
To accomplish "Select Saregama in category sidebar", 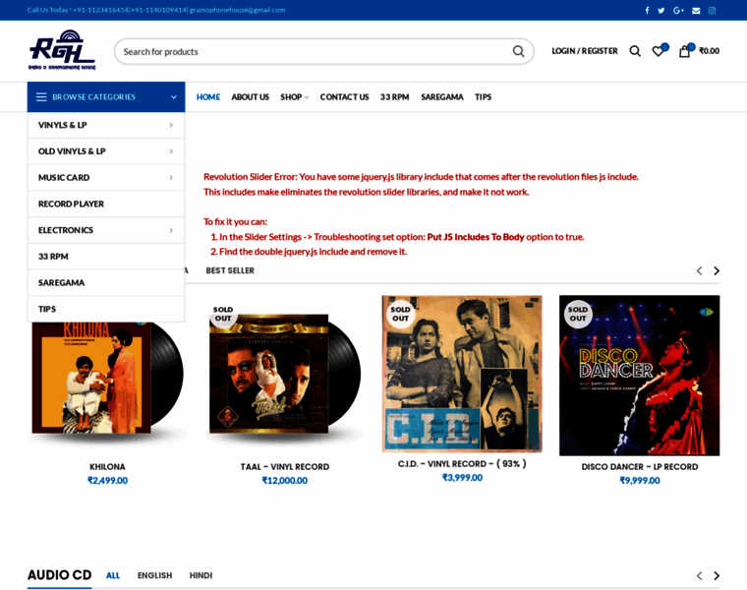I will coord(106,282).
